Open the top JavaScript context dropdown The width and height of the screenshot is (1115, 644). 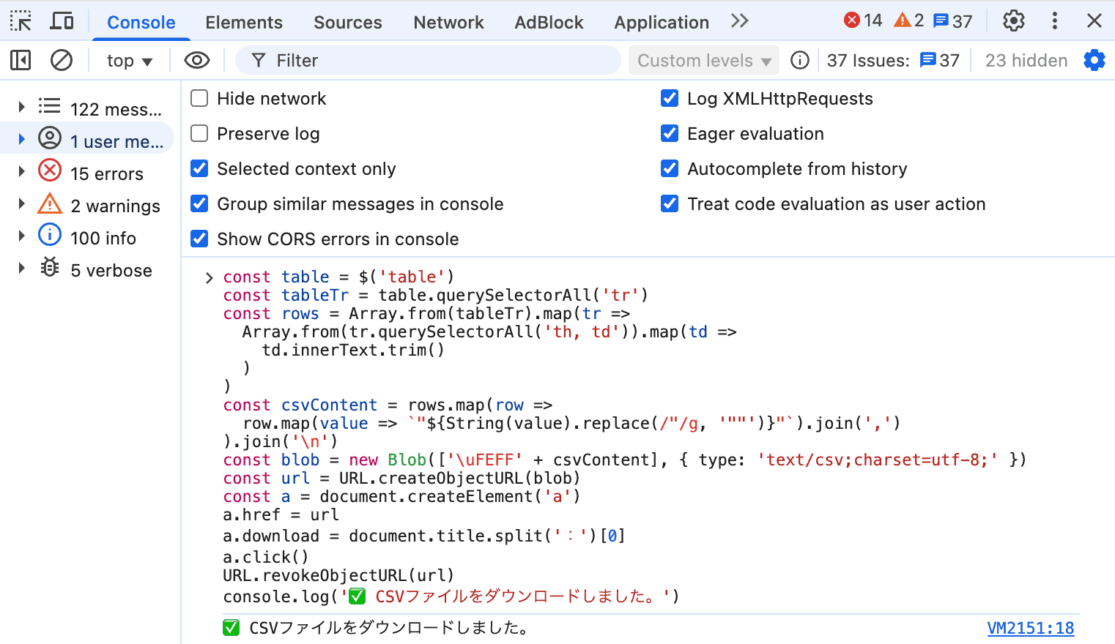(129, 61)
